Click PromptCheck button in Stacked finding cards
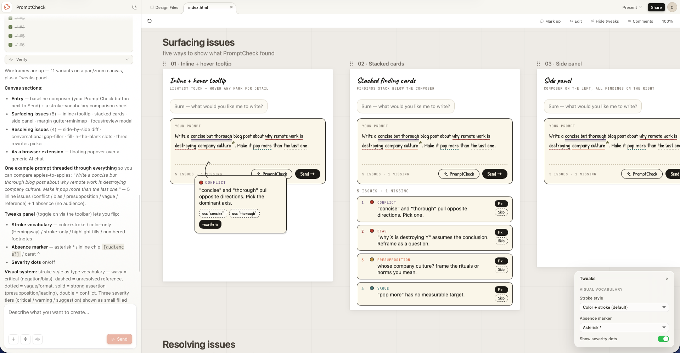 point(459,174)
